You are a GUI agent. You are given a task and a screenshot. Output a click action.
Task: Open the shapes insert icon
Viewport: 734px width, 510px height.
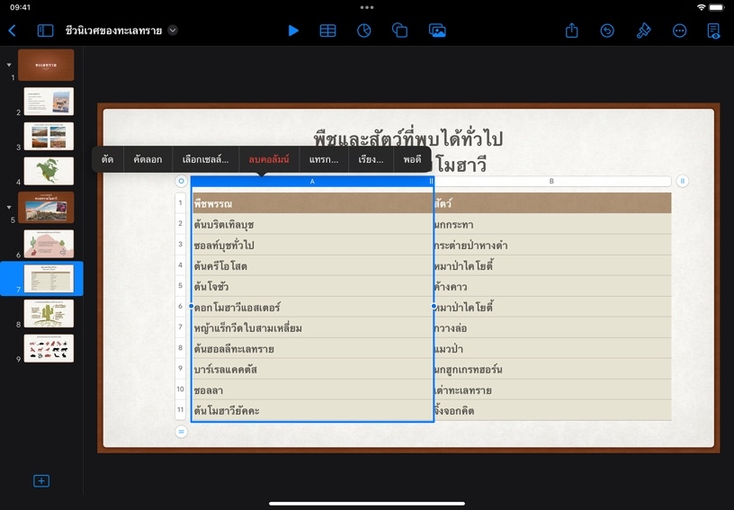pyautogui.click(x=400, y=31)
